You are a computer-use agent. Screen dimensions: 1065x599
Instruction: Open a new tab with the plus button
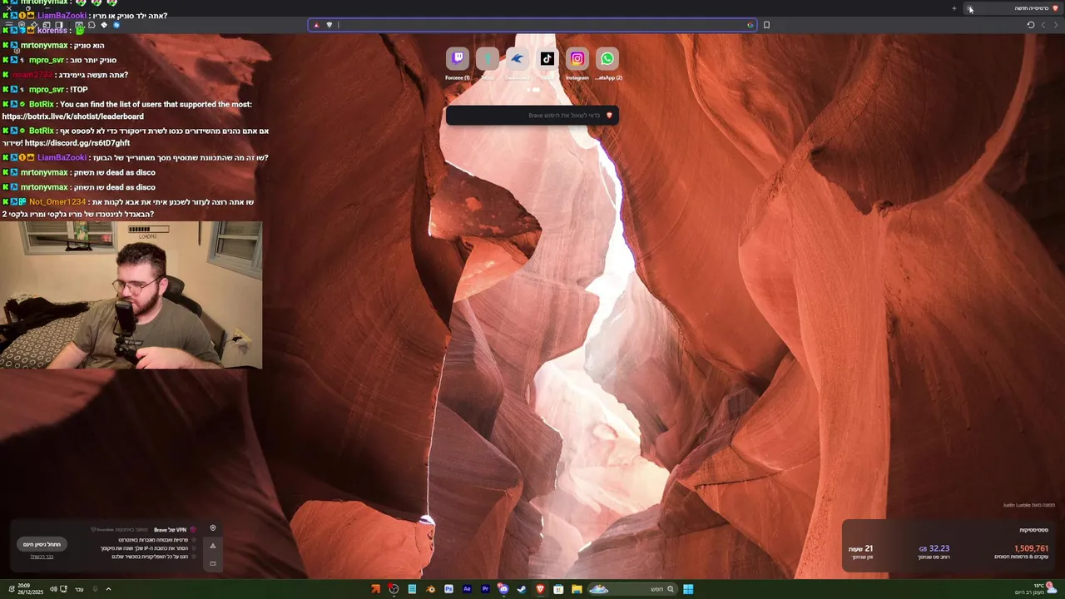tap(954, 8)
